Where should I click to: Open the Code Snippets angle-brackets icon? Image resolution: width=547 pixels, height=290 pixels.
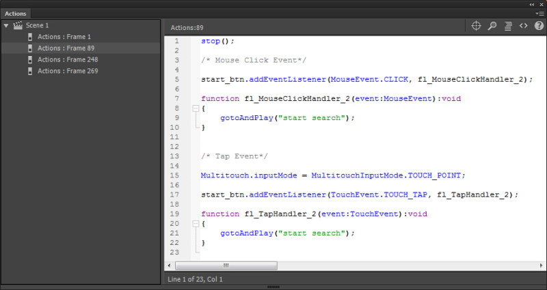523,26
